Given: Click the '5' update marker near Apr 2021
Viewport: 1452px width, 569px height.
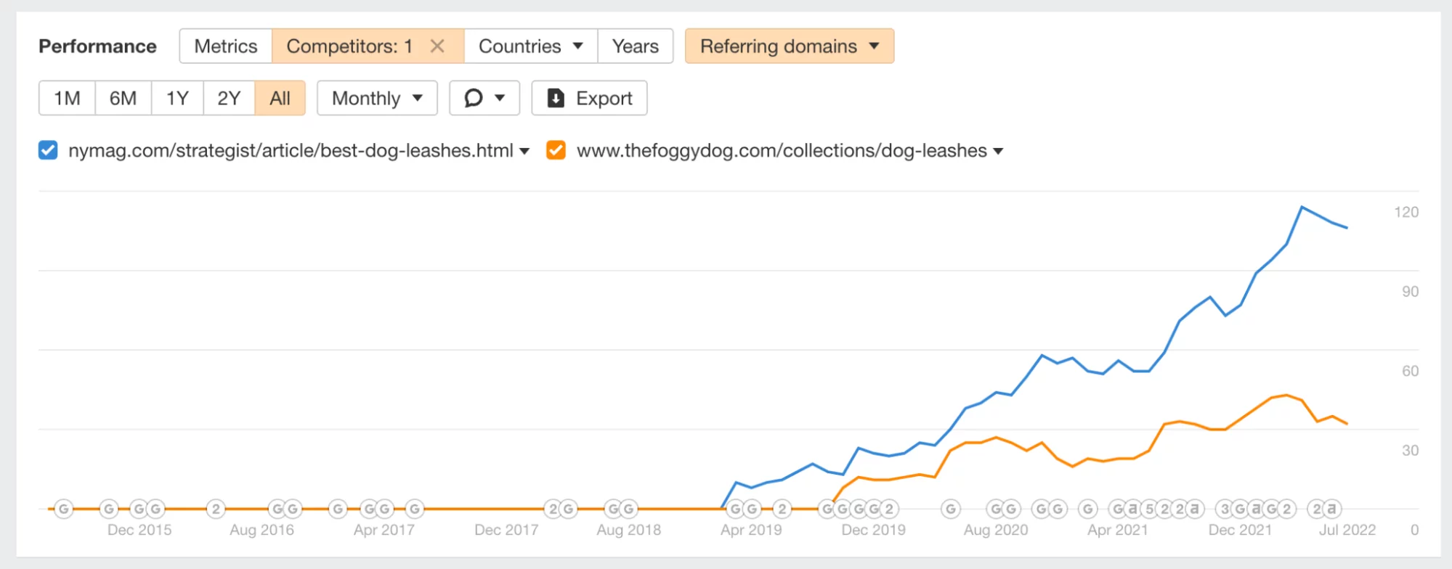Looking at the screenshot, I should [x=1149, y=509].
